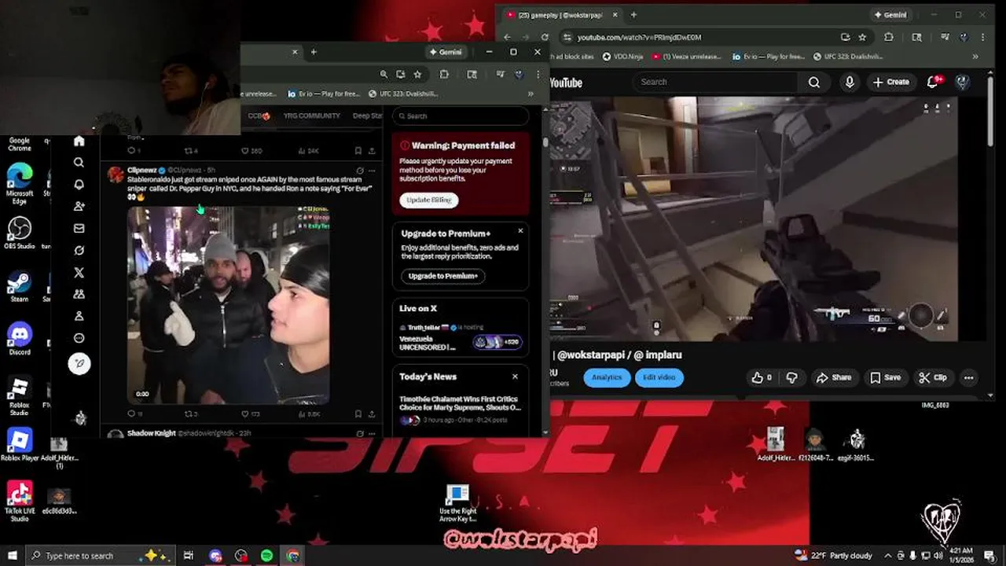Like the YouTube video
This screenshot has width=1006, height=566.
coord(762,377)
